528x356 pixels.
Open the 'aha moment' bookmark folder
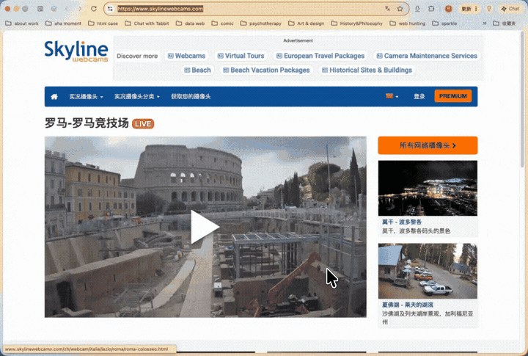[x=63, y=23]
